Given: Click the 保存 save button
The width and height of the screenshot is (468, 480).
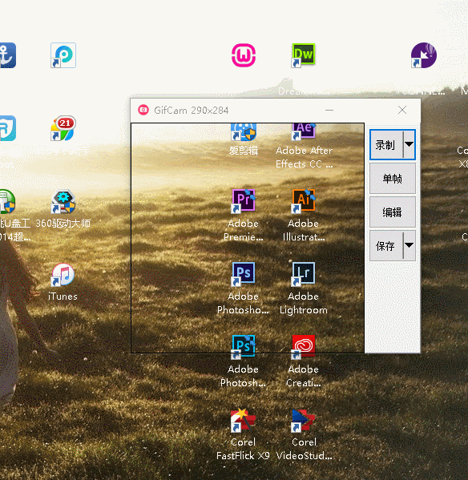Looking at the screenshot, I should click(x=386, y=246).
